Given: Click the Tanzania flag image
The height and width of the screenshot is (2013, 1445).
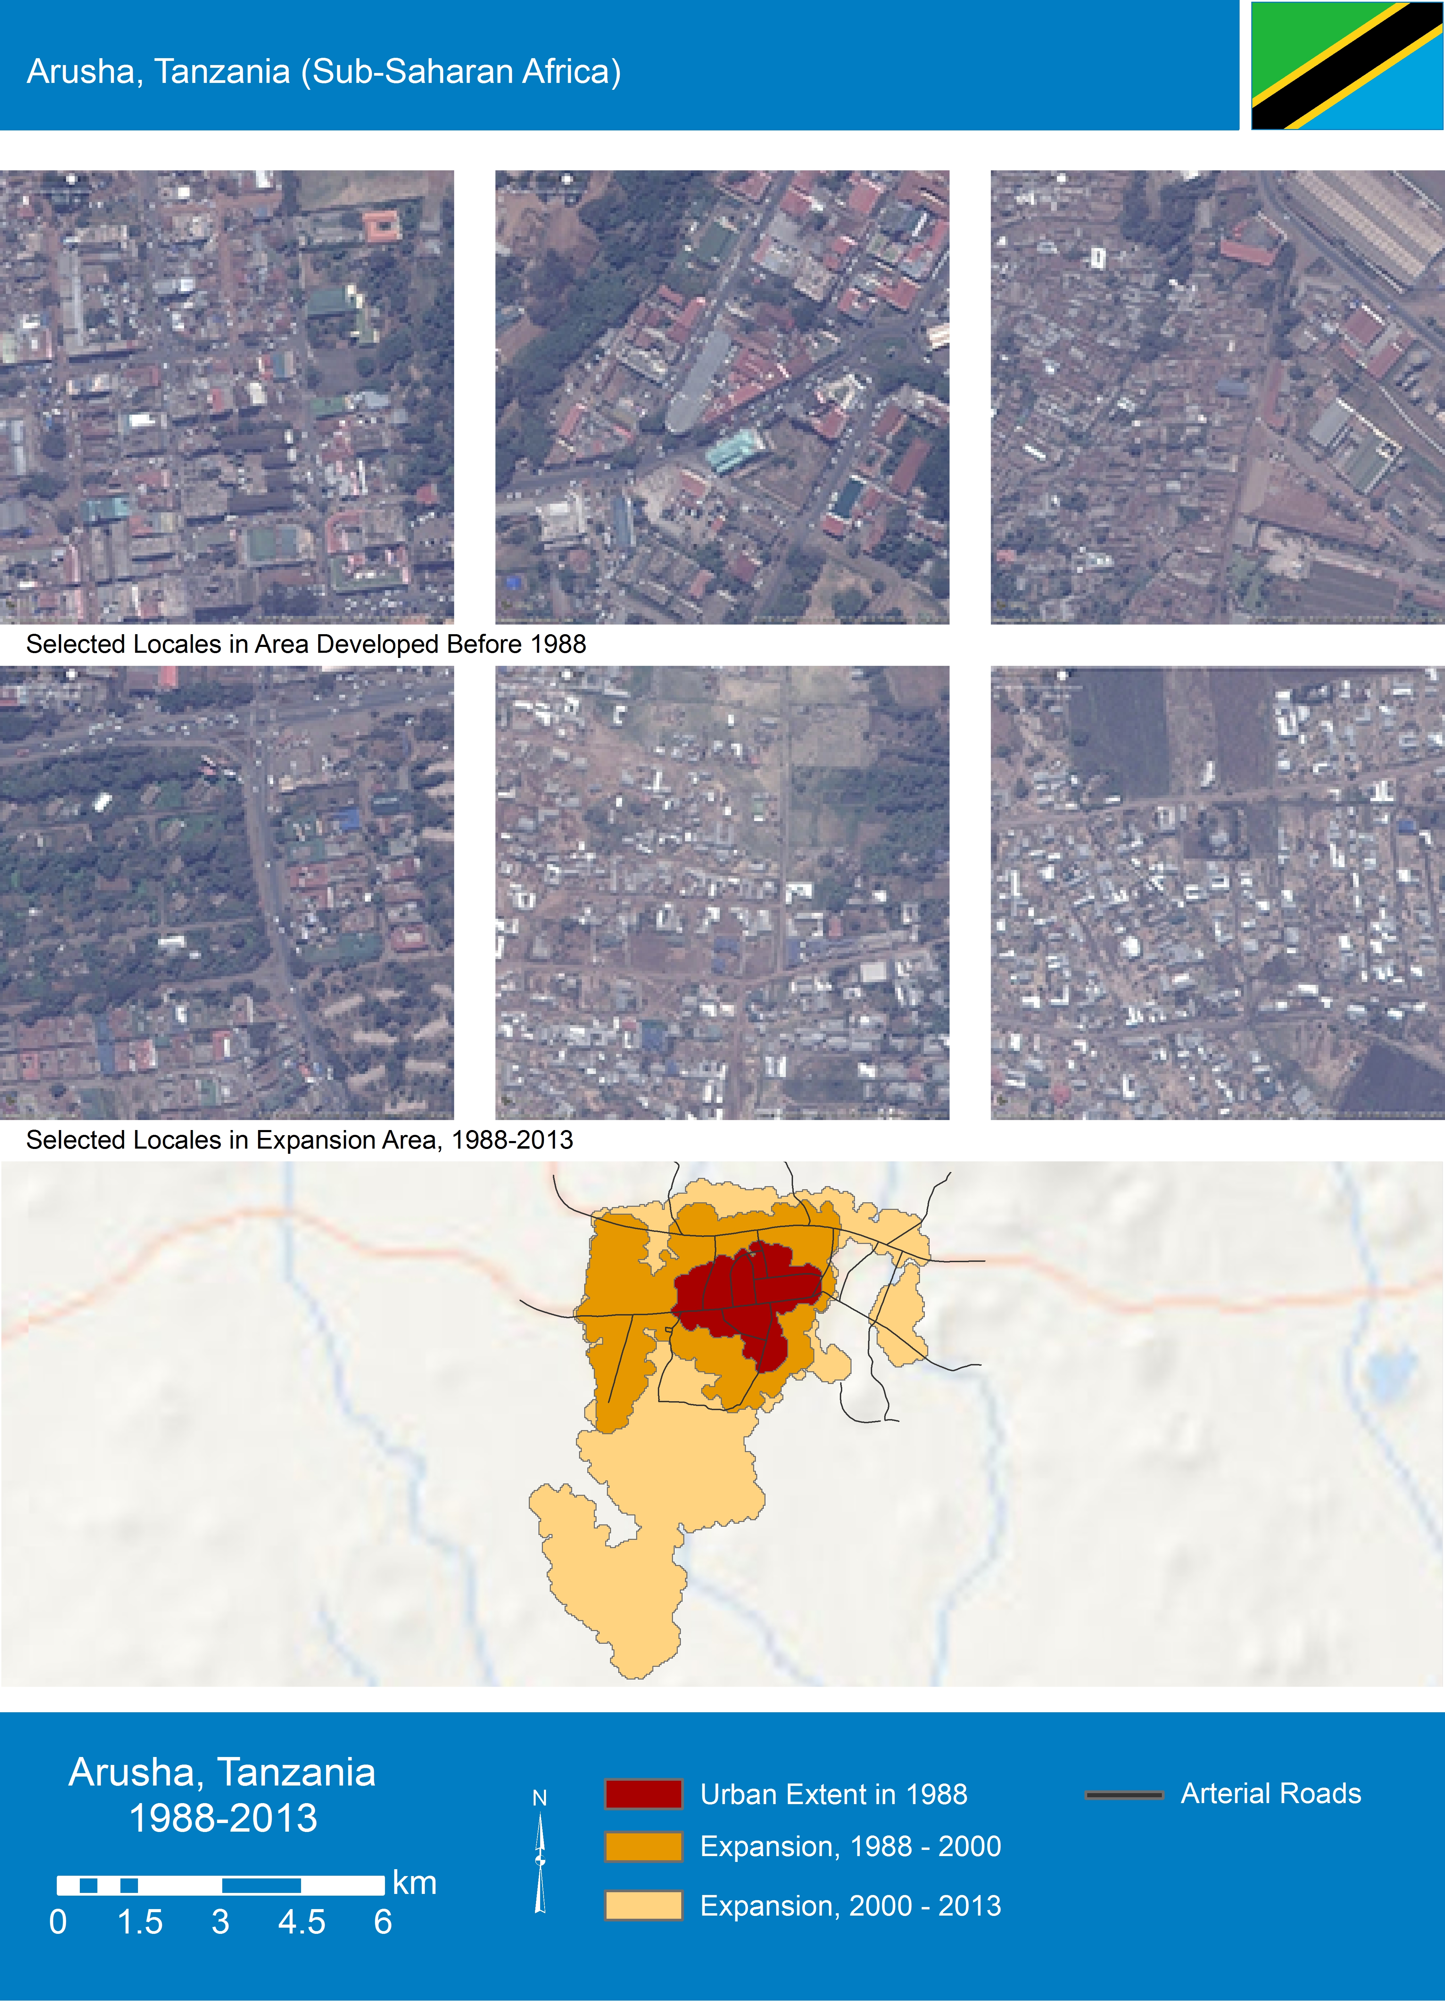Looking at the screenshot, I should [1347, 66].
